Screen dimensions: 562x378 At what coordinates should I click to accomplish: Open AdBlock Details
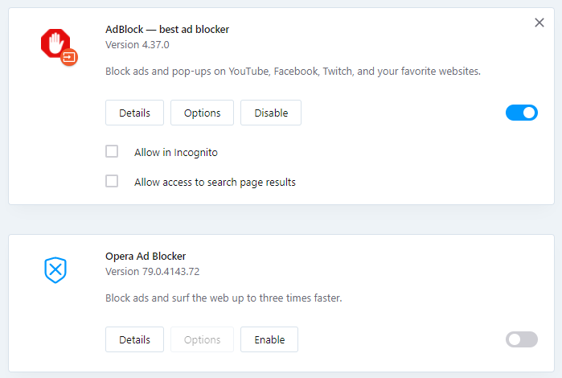click(134, 113)
